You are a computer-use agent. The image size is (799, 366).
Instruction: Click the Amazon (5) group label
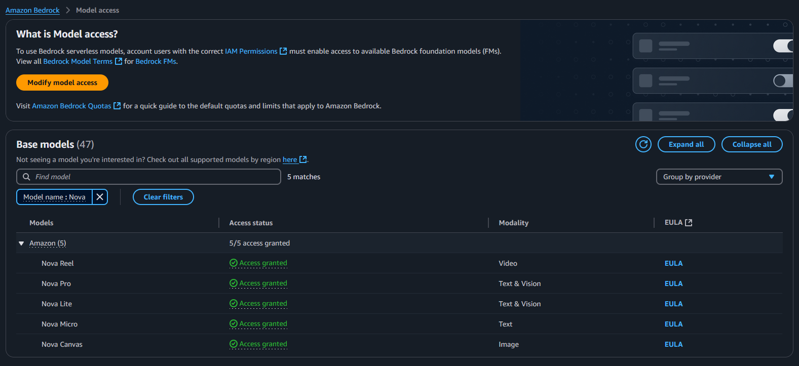(x=48, y=243)
